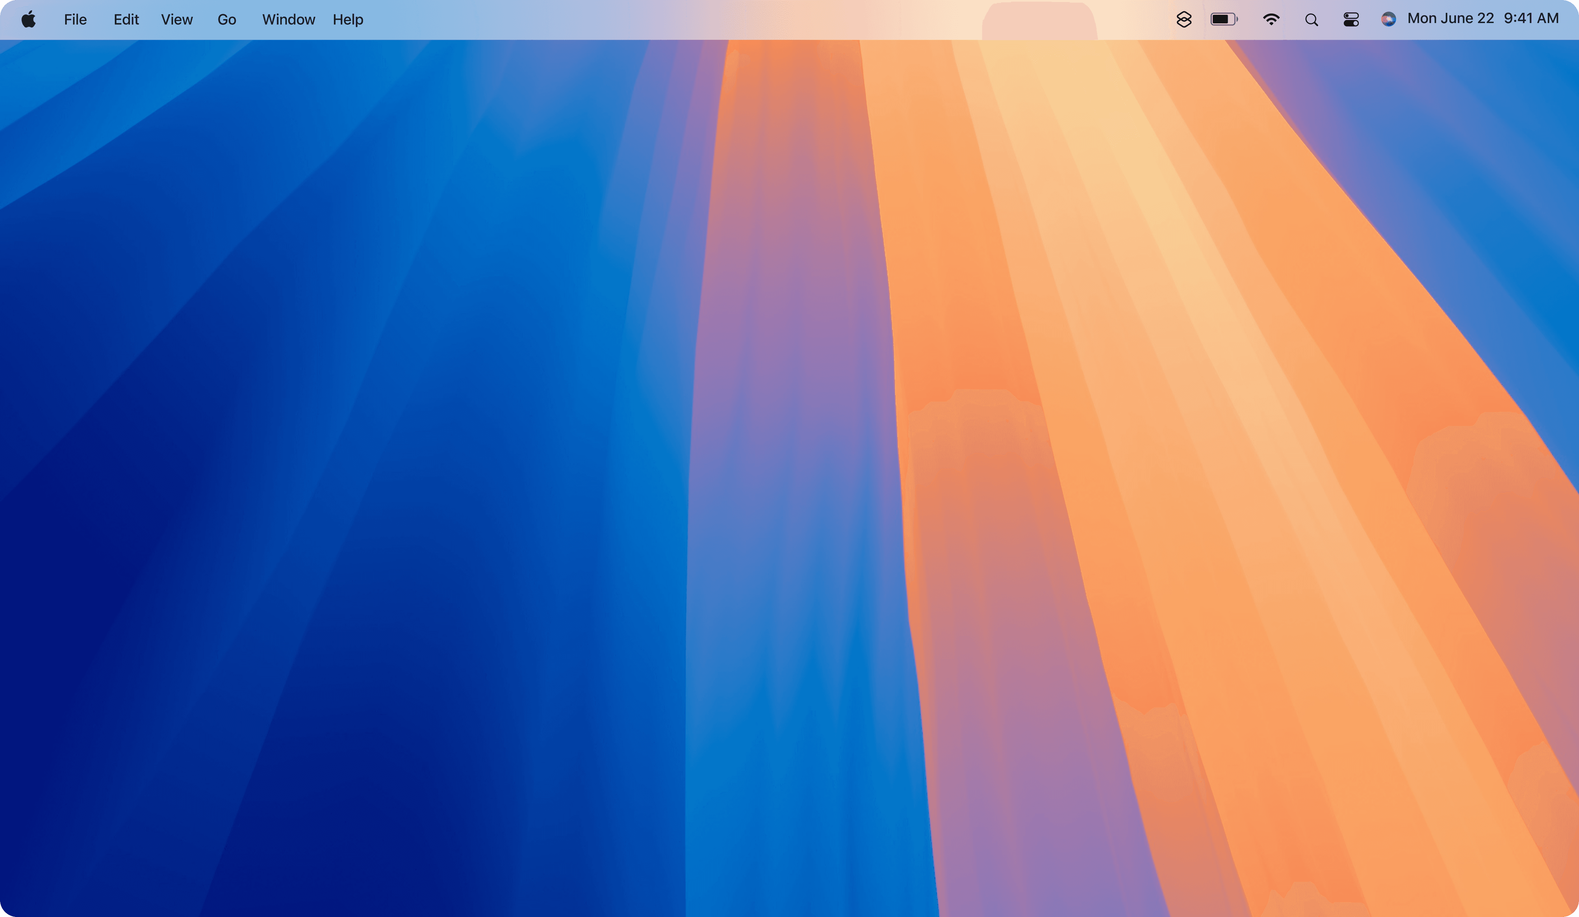Open the File menu
1579x917 pixels.
pyautogui.click(x=75, y=19)
